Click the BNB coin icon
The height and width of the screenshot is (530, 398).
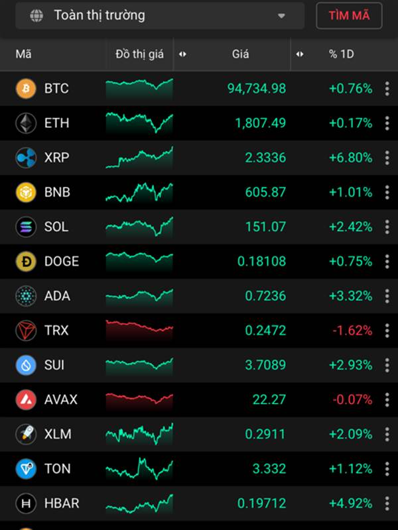(x=26, y=192)
